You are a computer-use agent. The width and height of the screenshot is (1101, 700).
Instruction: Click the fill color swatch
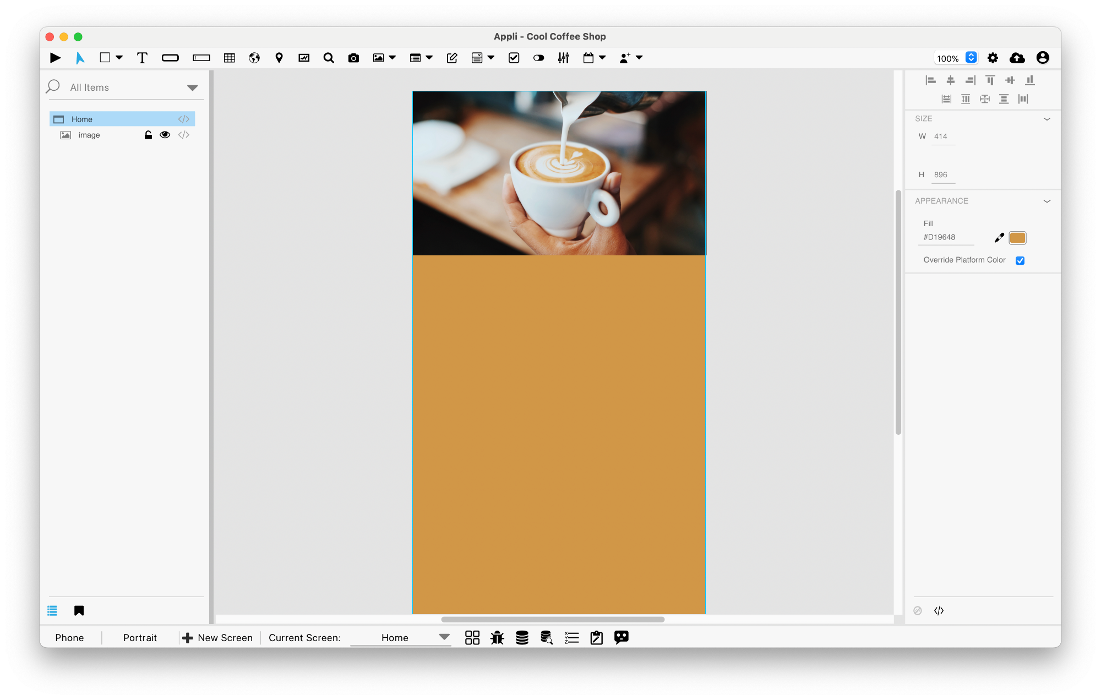click(x=1017, y=237)
